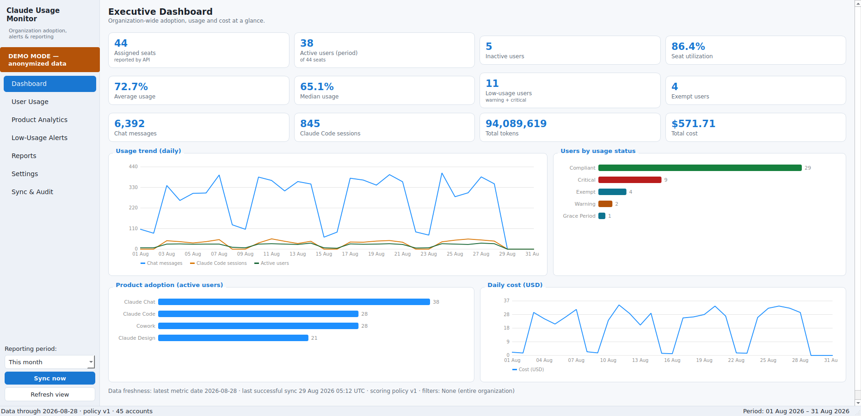Image resolution: width=861 pixels, height=416 pixels.
Task: Select the Assigned seats card showing 44
Action: 199,50
